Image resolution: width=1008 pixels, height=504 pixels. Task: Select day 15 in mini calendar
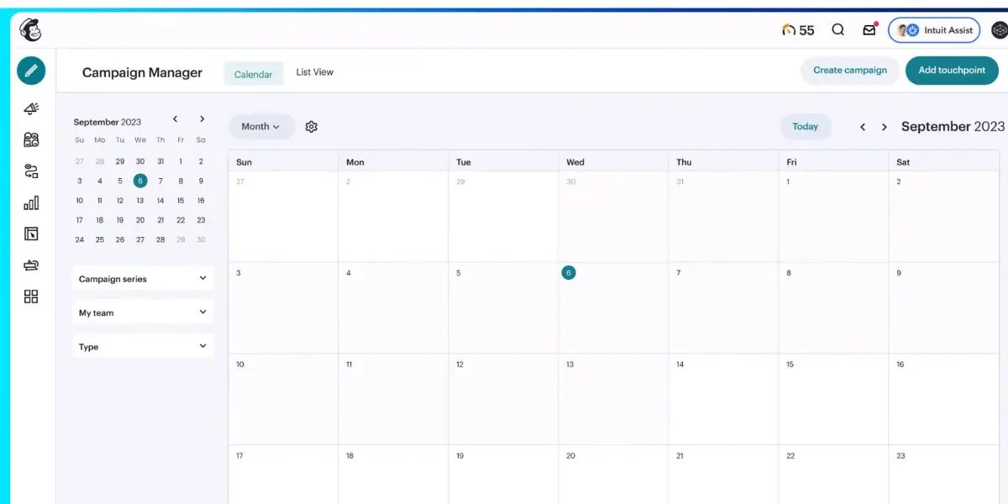[181, 201]
